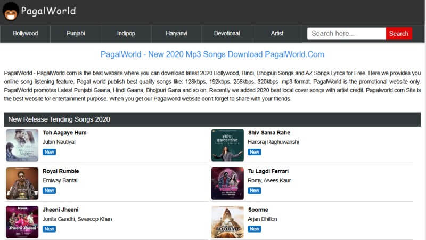This screenshot has width=426, height=240.
Task: Open Tu Lagdi Ferrari album thumbnail
Action: [x=228, y=183]
